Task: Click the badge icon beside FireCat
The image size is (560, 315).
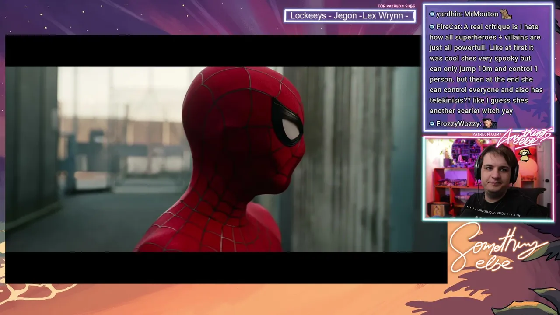Action: click(432, 27)
